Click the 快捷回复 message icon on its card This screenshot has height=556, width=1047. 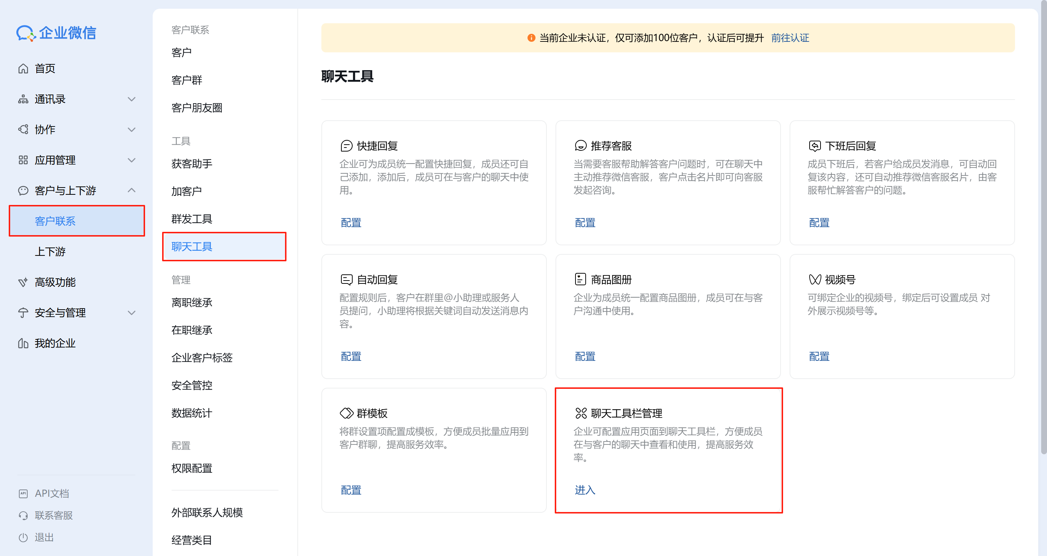(346, 145)
